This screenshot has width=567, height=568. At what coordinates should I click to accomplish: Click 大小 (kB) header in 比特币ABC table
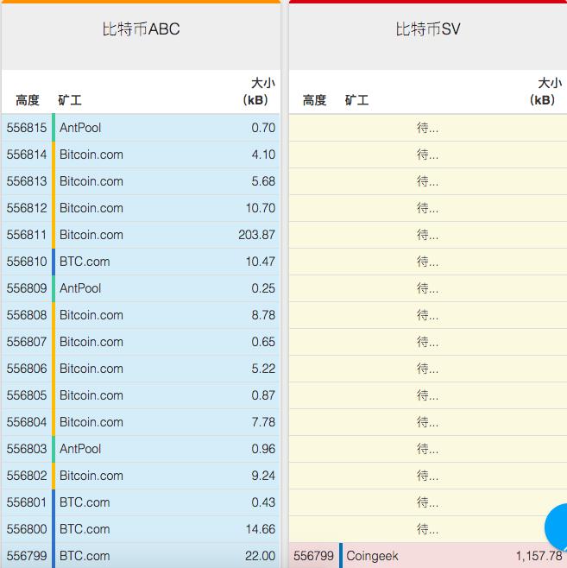[x=259, y=92]
